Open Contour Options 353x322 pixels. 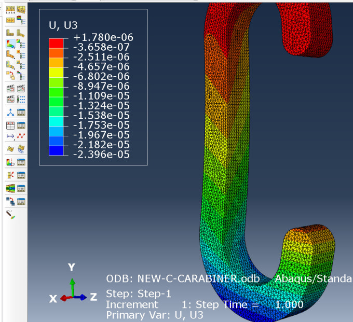coord(21,44)
